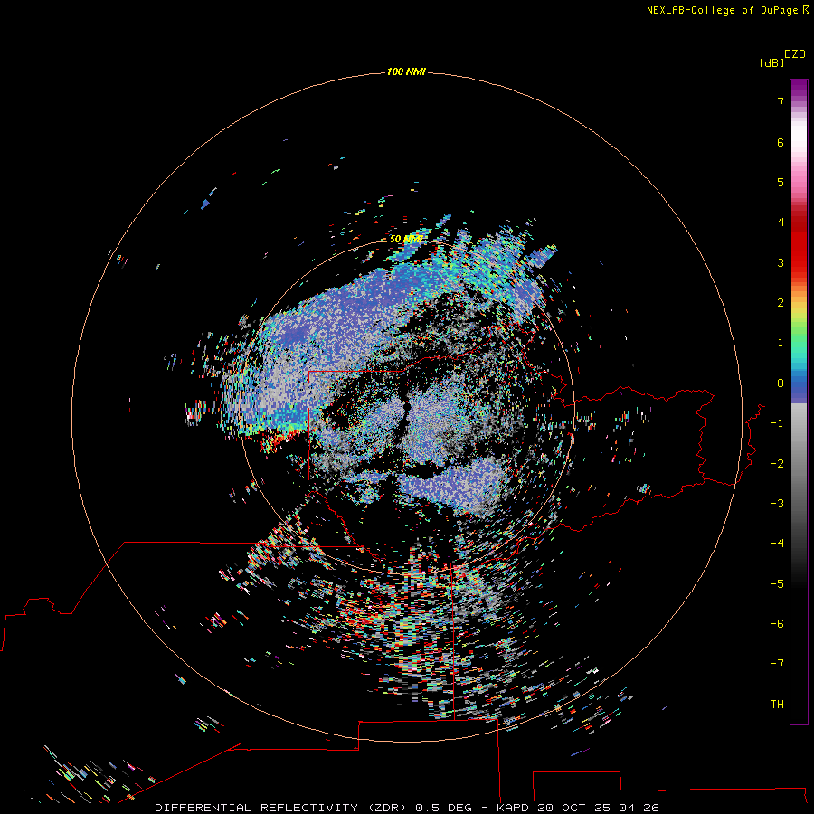Click the differential reflectivity color scale bar
Screen dimensions: 814x814
[x=799, y=402]
